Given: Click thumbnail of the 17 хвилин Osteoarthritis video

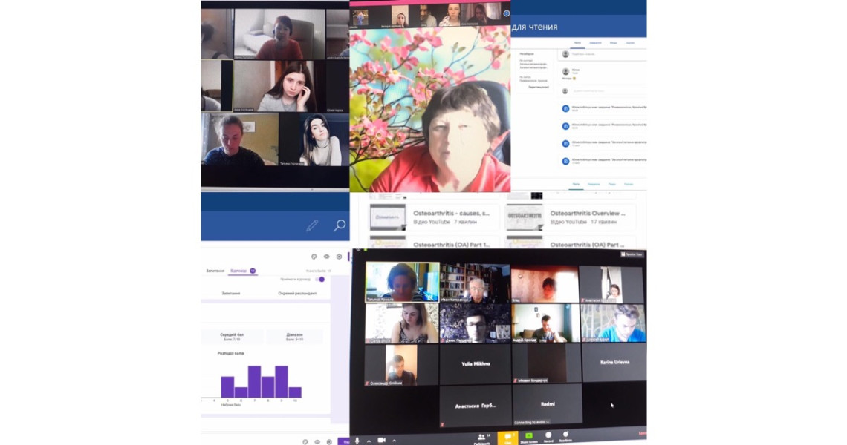Looking at the screenshot, I should (x=524, y=217).
